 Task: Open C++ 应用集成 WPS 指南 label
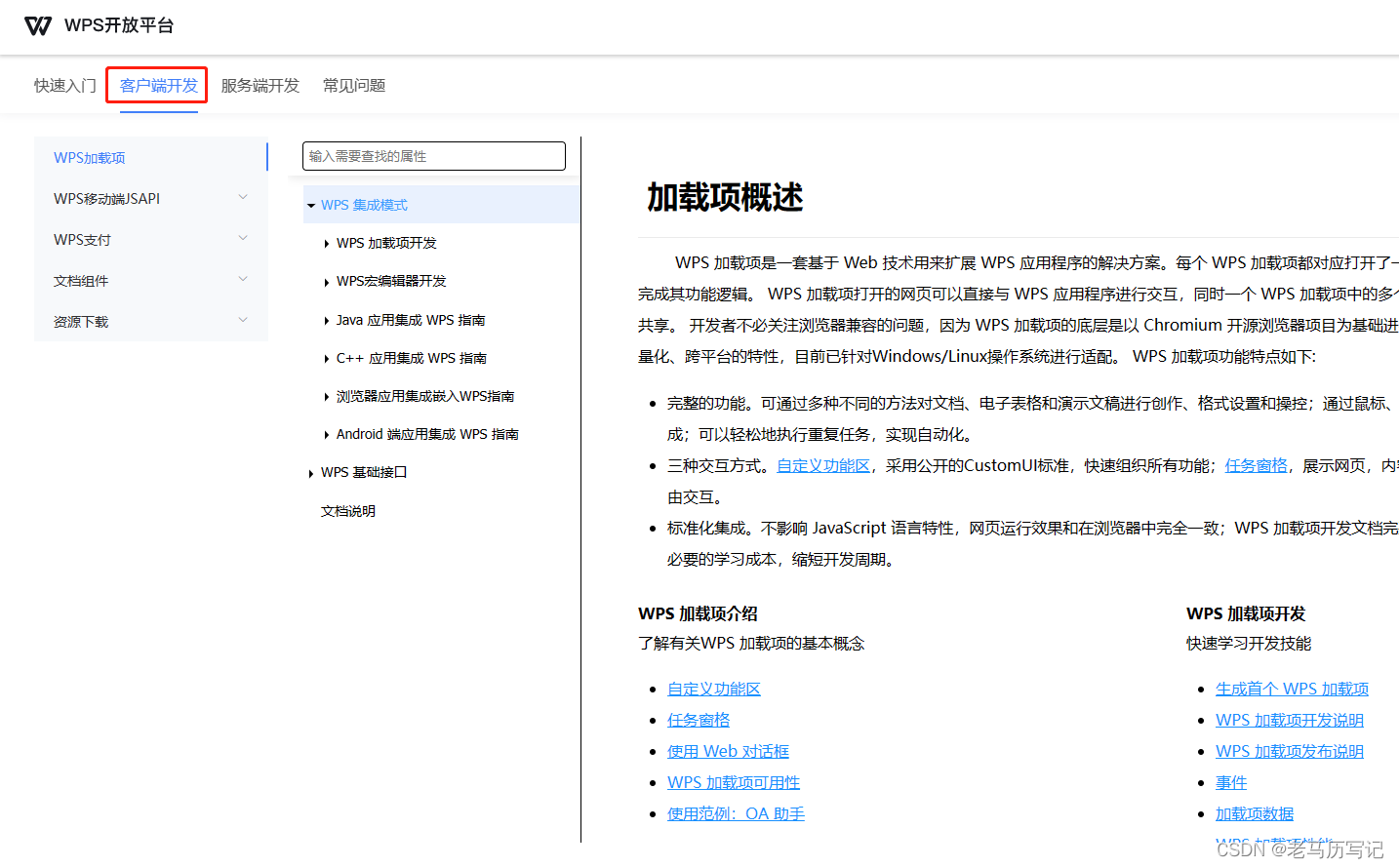(x=412, y=358)
